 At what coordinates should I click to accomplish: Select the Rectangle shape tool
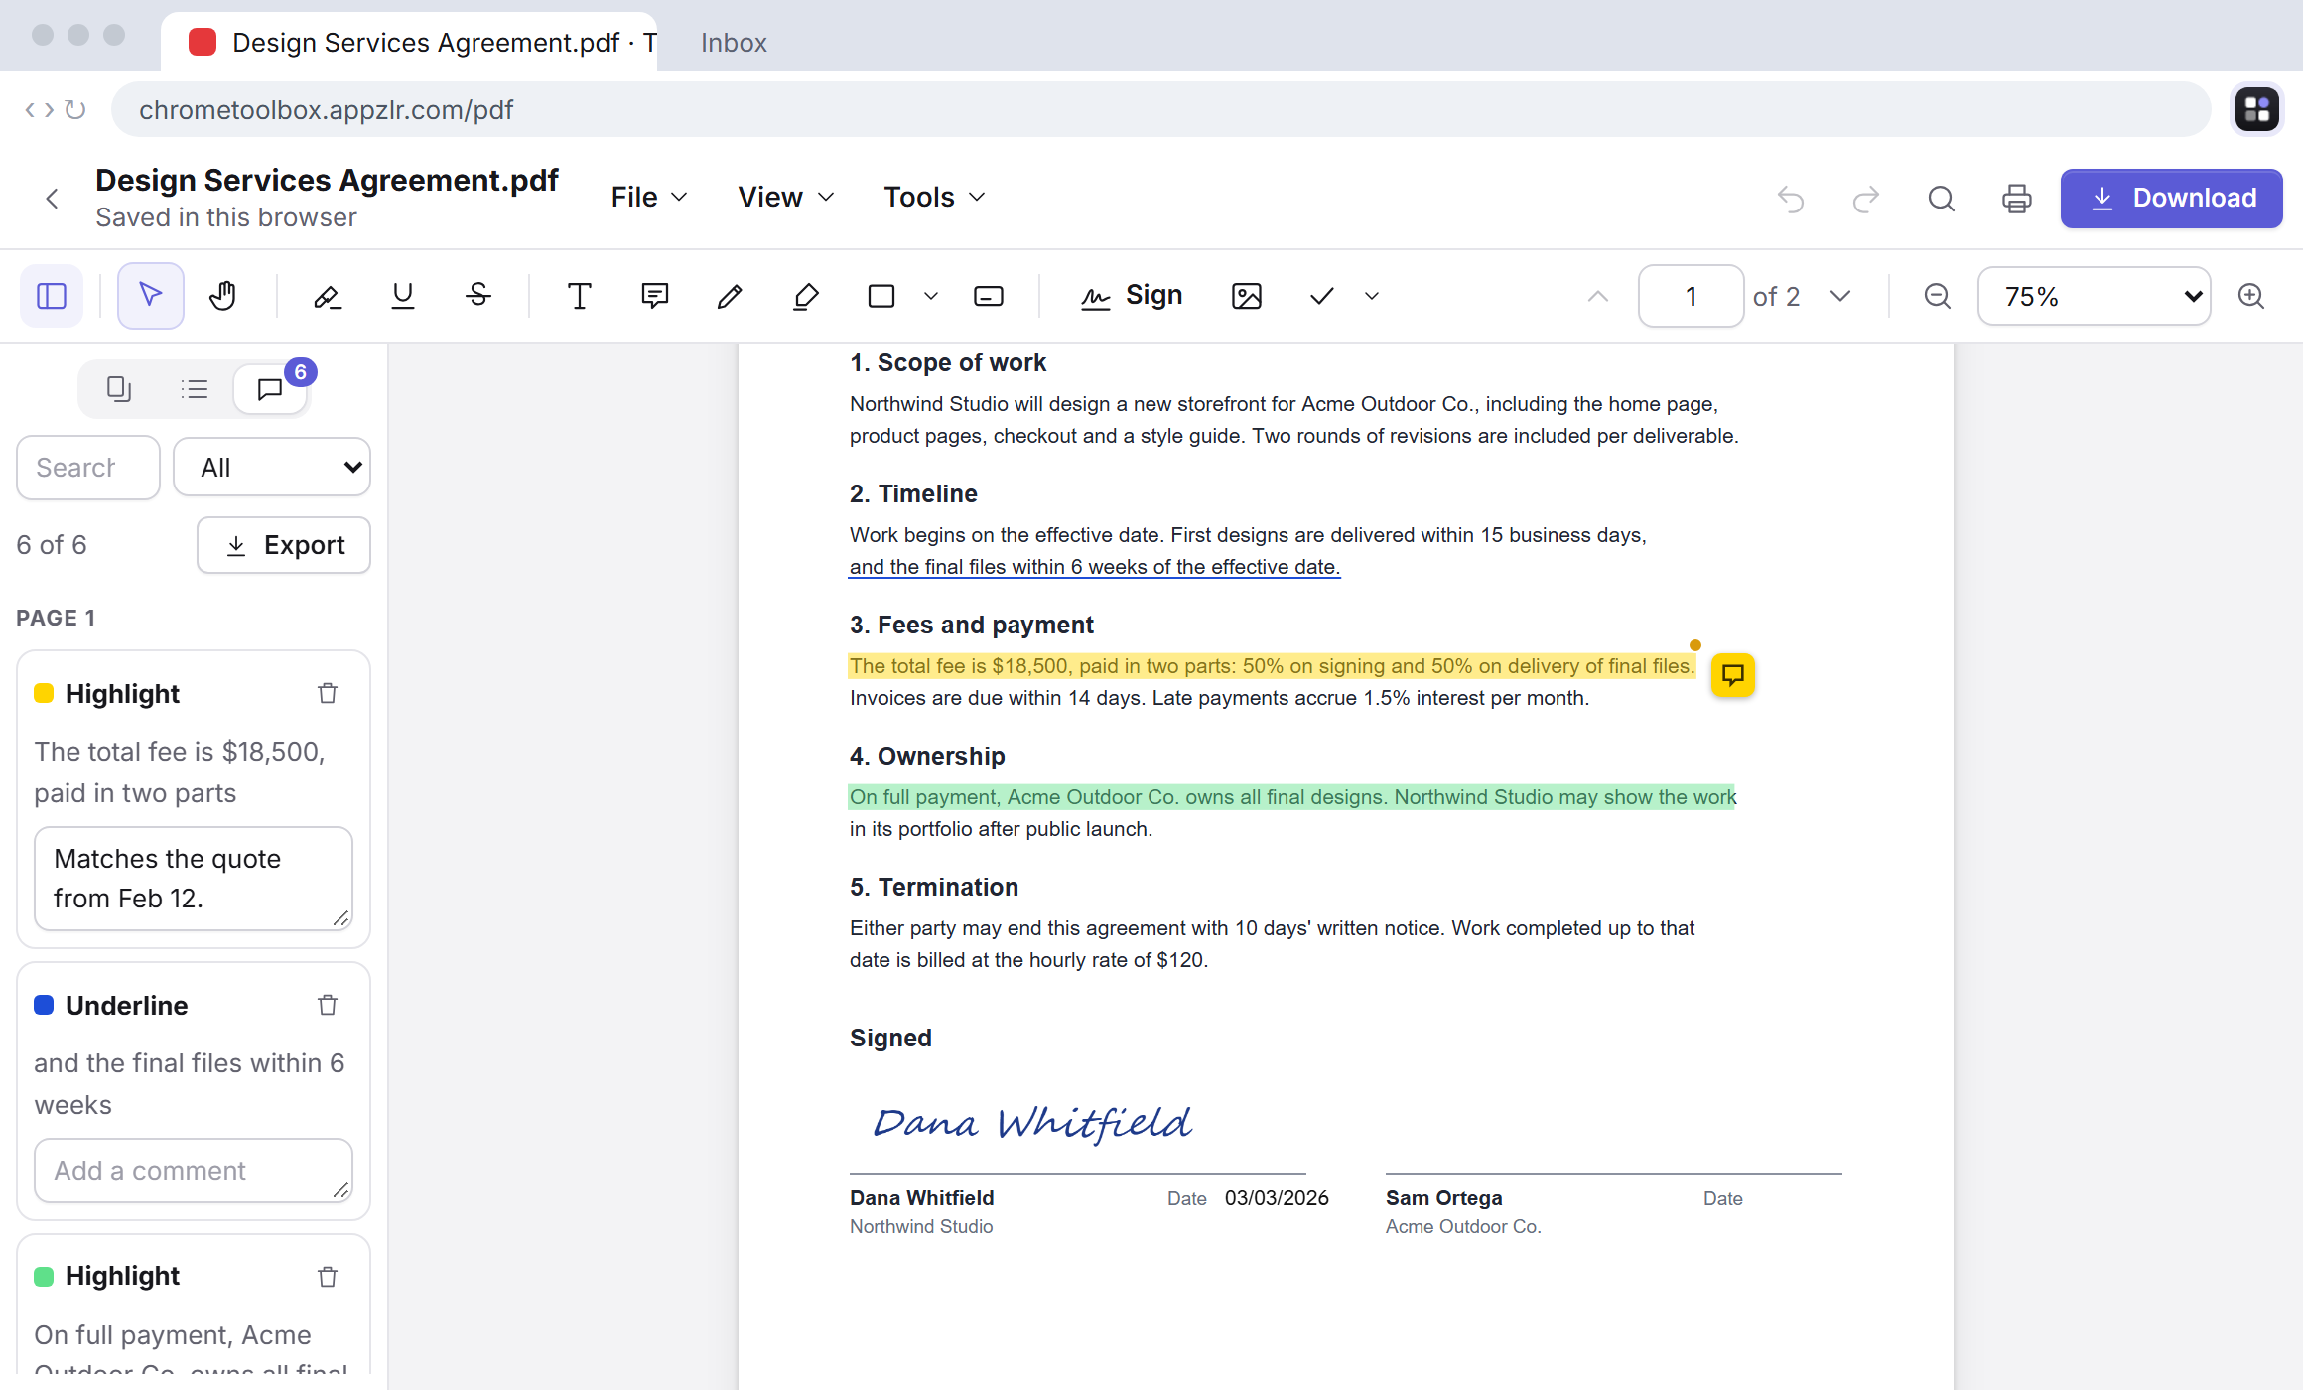point(881,296)
